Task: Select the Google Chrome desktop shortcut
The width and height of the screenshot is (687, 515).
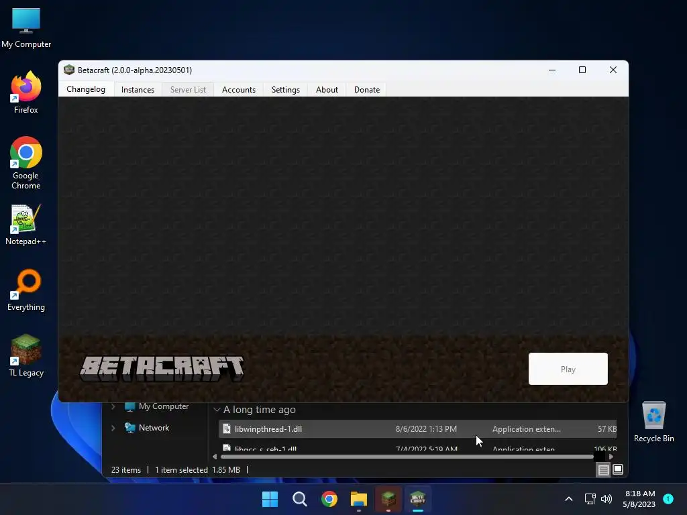Action: point(26,163)
